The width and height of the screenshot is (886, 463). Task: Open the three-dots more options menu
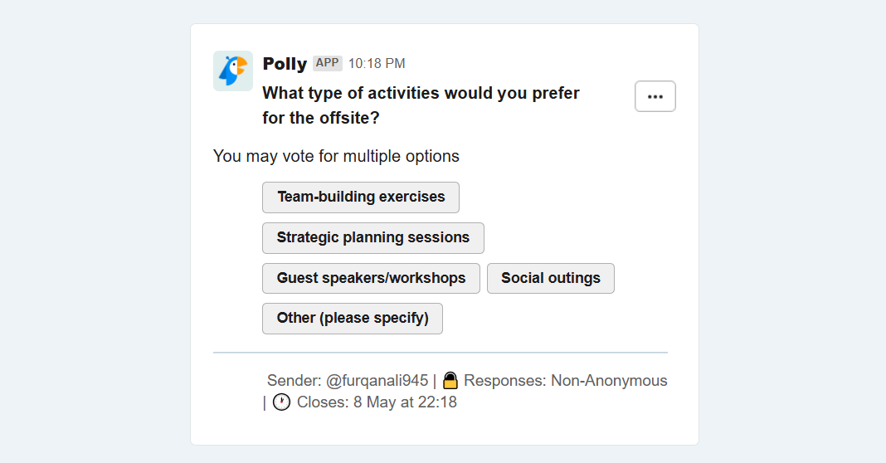[655, 97]
